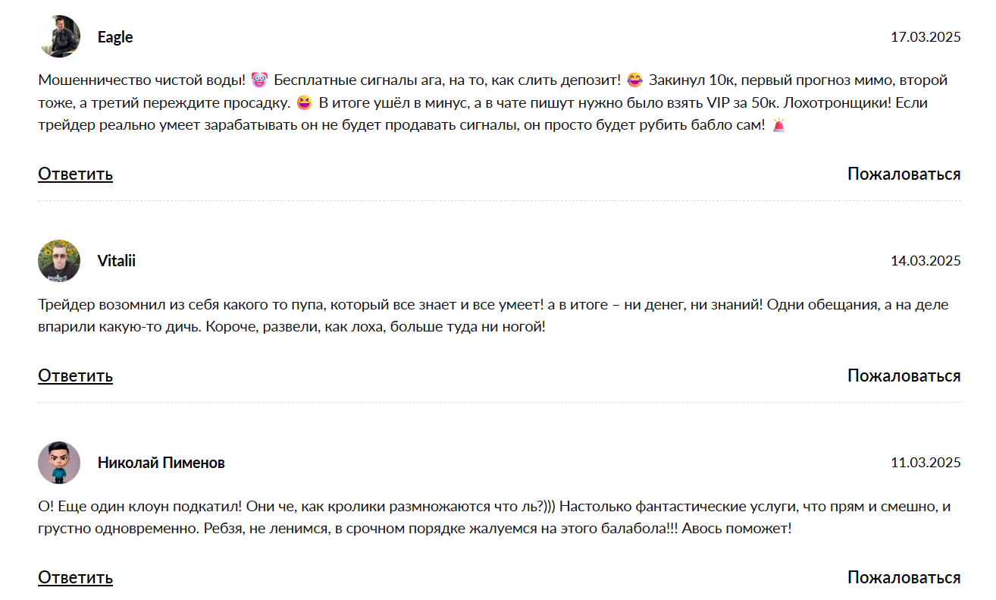Report Eagle's comment with Пожаловаться
Image resolution: width=996 pixels, height=600 pixels.
point(904,174)
